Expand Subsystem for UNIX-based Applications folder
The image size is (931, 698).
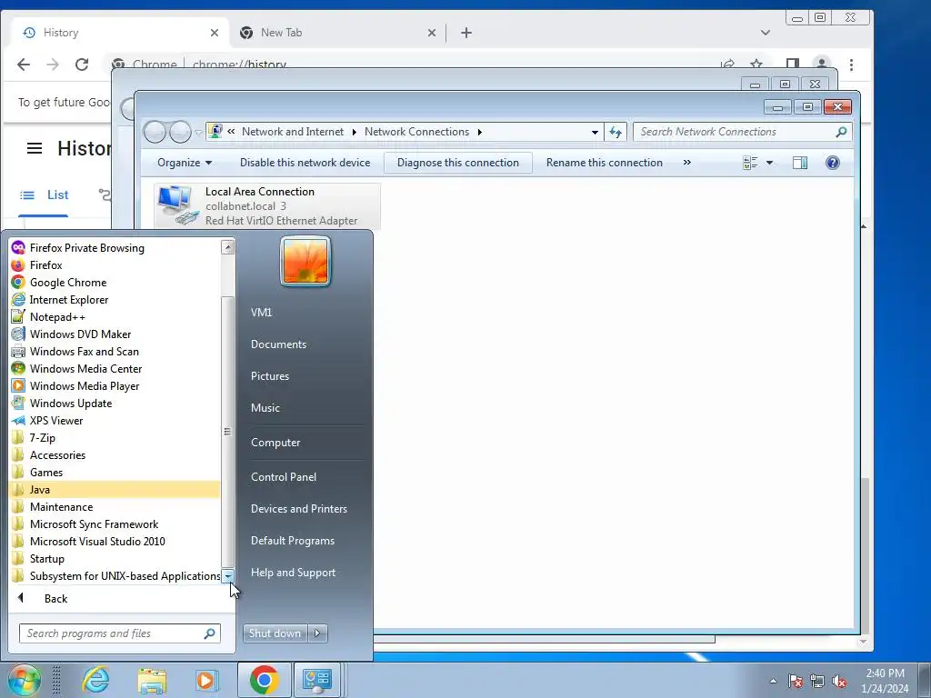click(x=115, y=575)
